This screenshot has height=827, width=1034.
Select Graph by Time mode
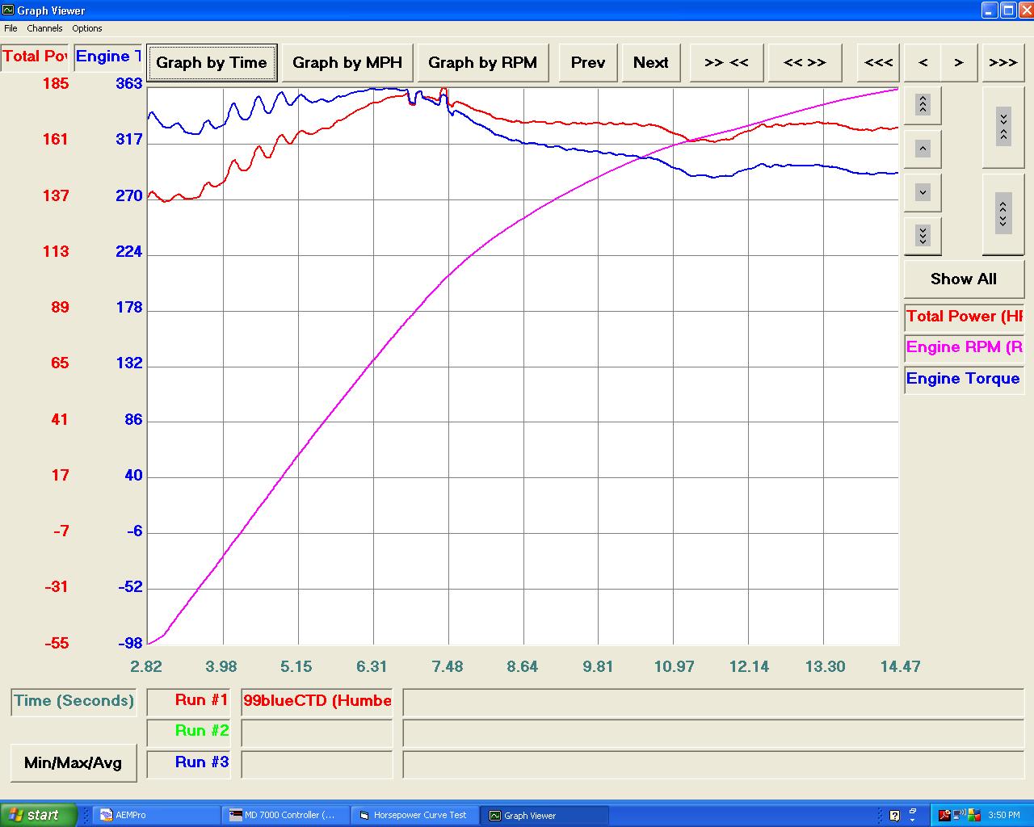pos(212,63)
